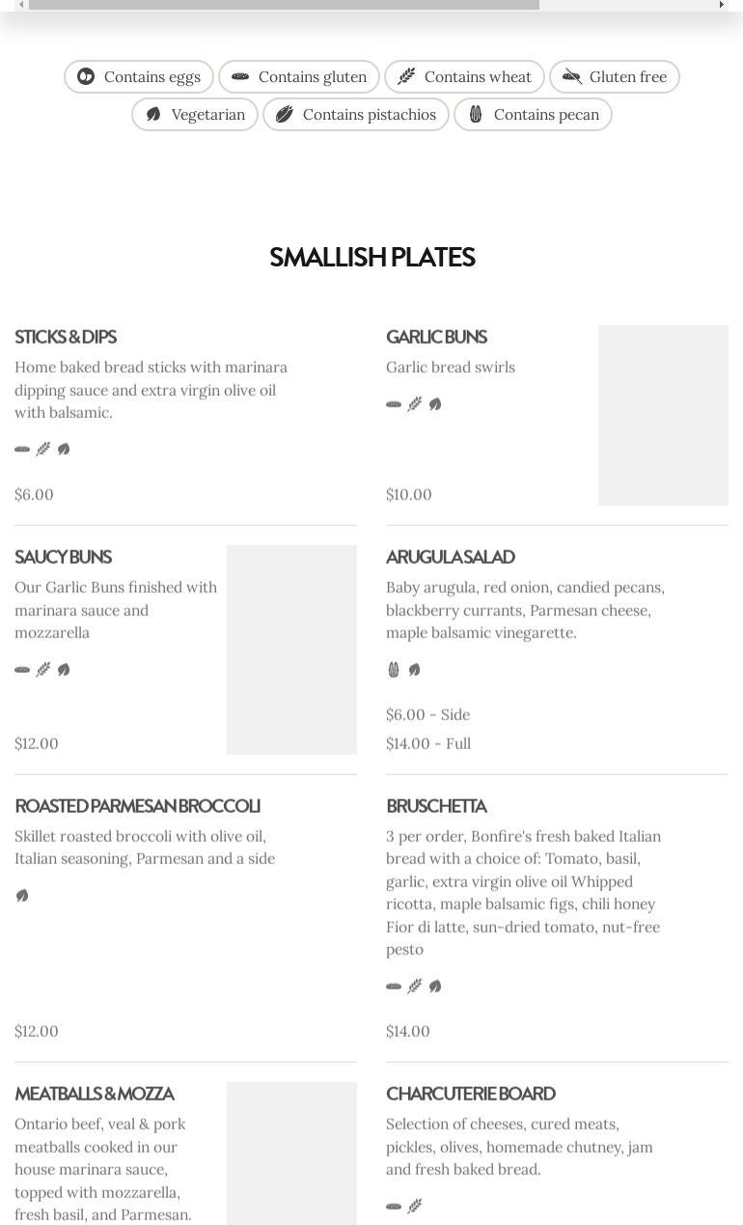Click the vegetarian icon under Roasted Parmesan Broccoli
The height and width of the screenshot is (1225, 743).
point(22,896)
